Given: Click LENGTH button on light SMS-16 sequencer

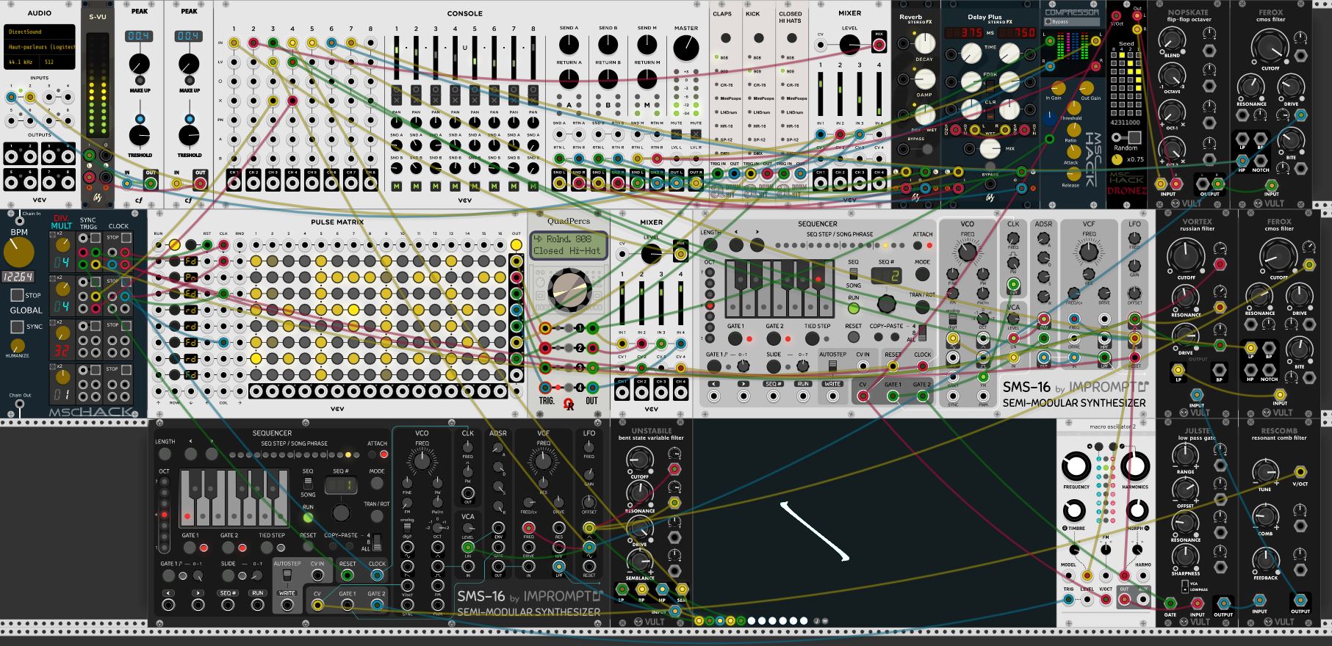Looking at the screenshot, I should (710, 245).
